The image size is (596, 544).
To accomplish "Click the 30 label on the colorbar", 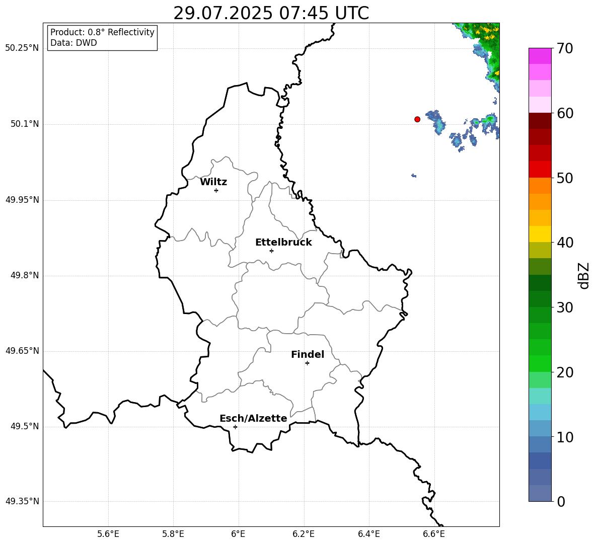I will point(565,307).
